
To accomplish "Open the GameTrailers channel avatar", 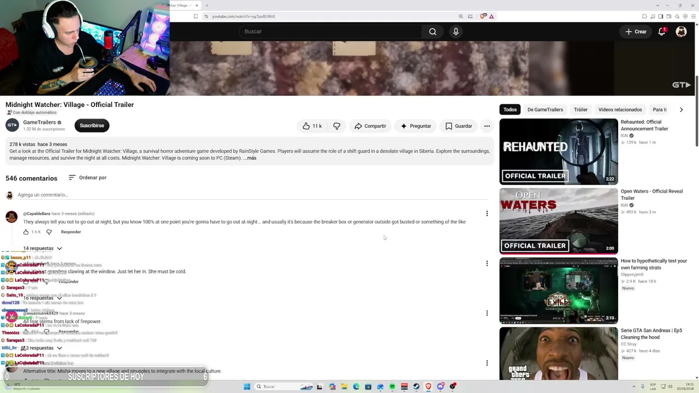I will point(11,126).
